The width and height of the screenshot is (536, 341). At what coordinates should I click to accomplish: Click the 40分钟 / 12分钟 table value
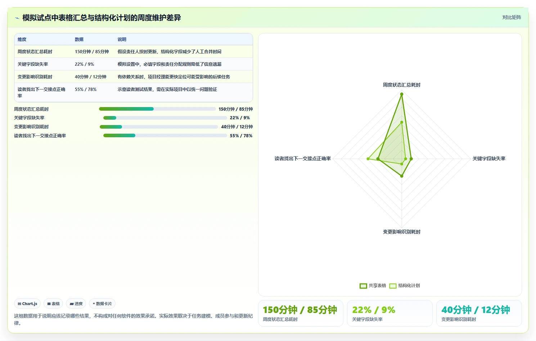pos(91,77)
